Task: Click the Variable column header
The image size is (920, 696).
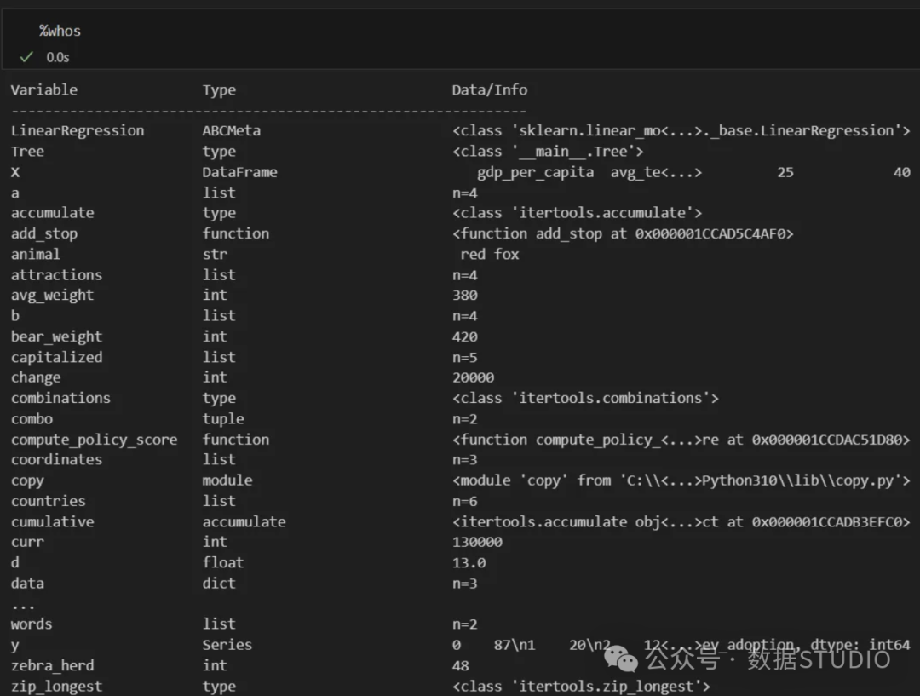Action: (x=44, y=89)
